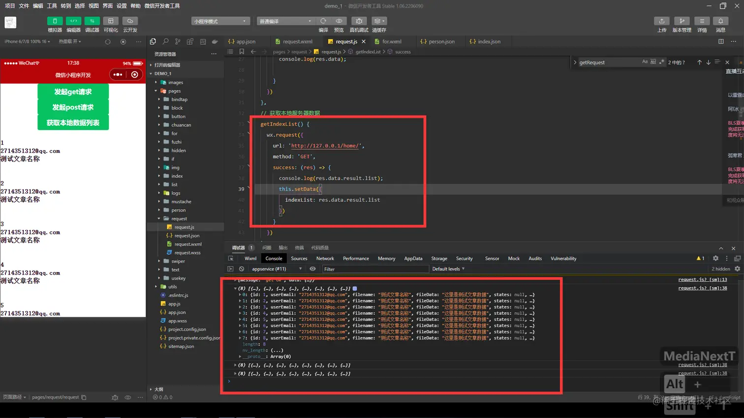
Task: Open the 普通编译 compile mode dropdown
Action: (285, 21)
